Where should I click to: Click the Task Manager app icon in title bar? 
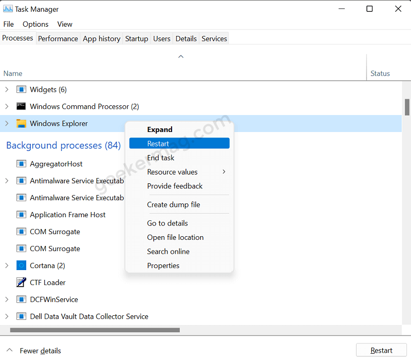click(x=8, y=9)
